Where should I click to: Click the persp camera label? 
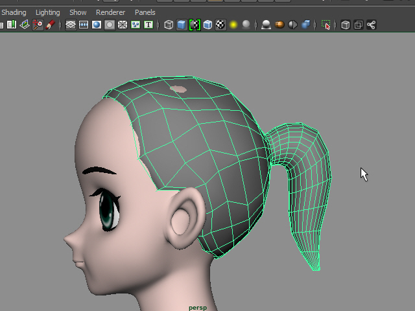point(197,308)
